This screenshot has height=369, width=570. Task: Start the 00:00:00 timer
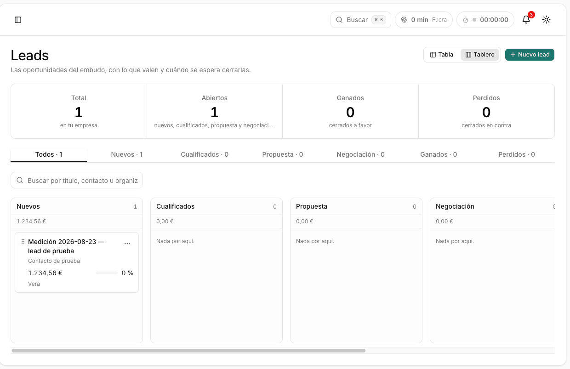pyautogui.click(x=485, y=20)
